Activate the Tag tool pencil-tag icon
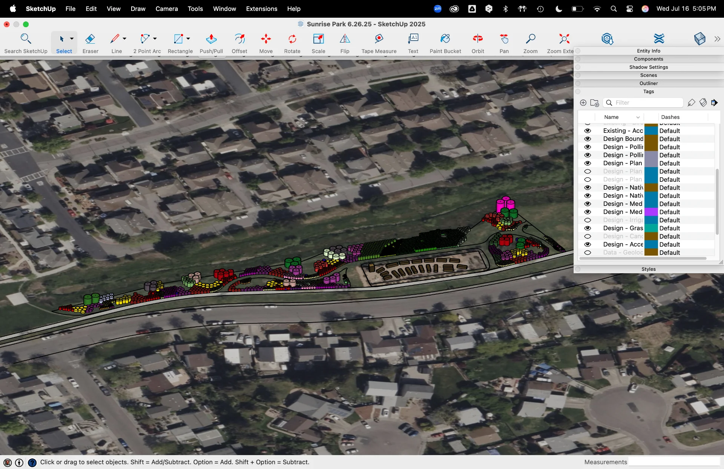Viewport: 724px width, 469px height. click(691, 103)
